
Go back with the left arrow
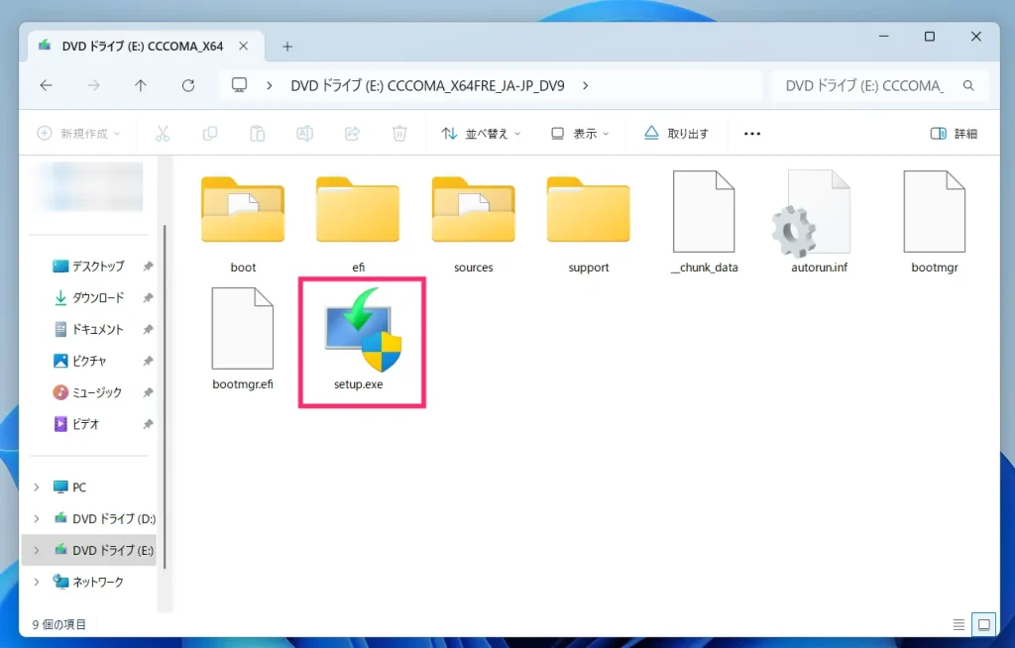click(46, 85)
